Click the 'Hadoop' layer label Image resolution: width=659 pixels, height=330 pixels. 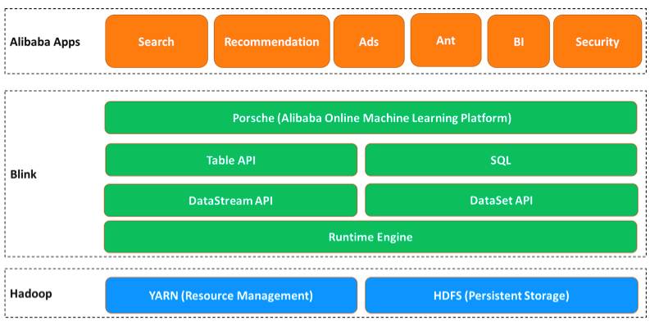pos(30,293)
